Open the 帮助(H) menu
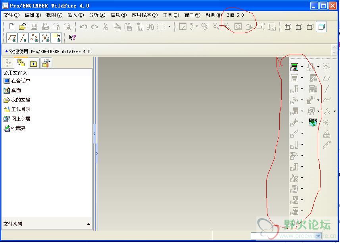Image resolution: width=340 pixels, height=243 pixels. click(x=214, y=15)
